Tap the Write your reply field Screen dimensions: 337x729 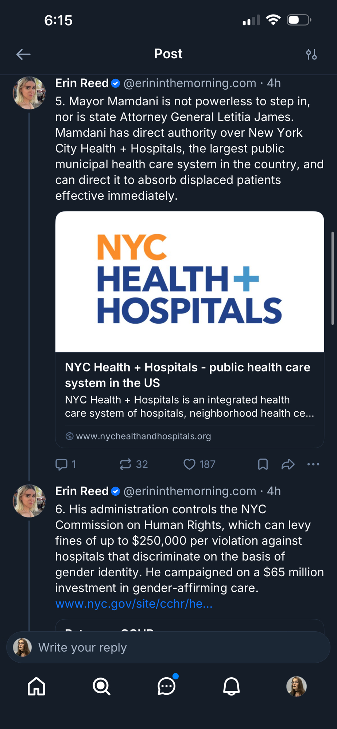(168, 647)
